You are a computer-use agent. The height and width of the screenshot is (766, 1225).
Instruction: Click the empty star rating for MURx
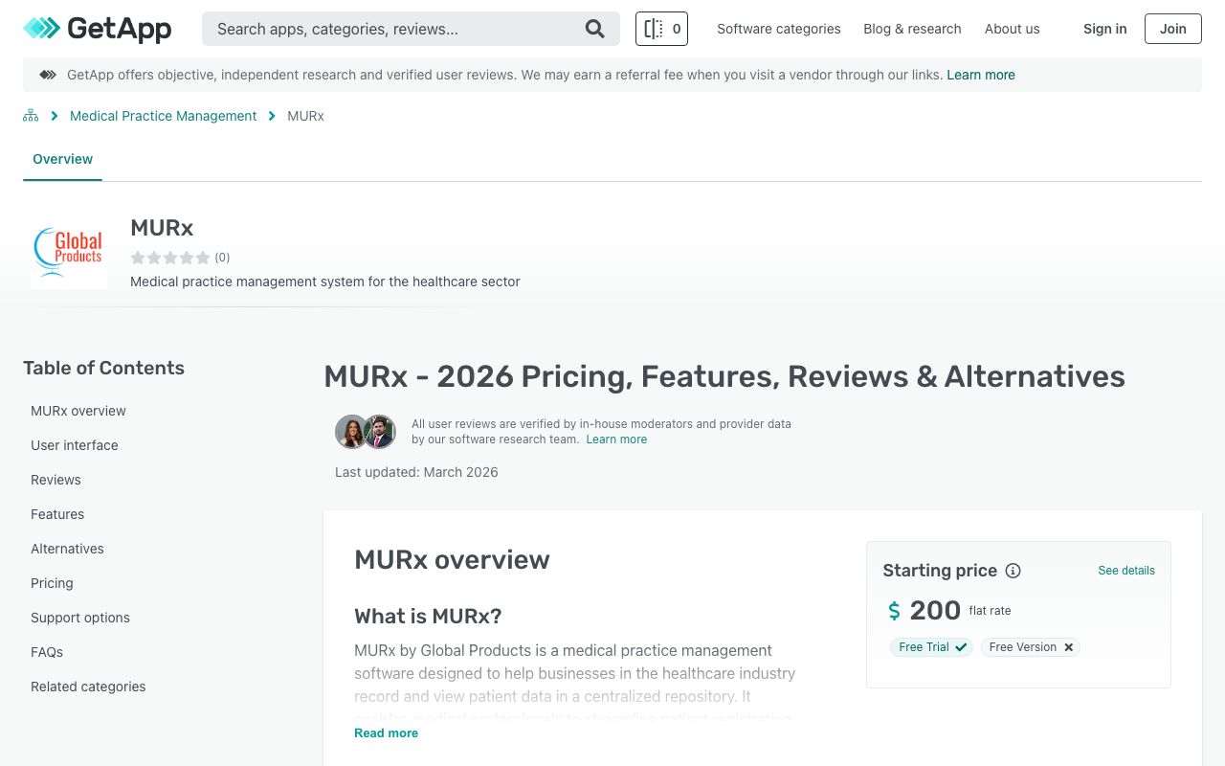coord(170,258)
